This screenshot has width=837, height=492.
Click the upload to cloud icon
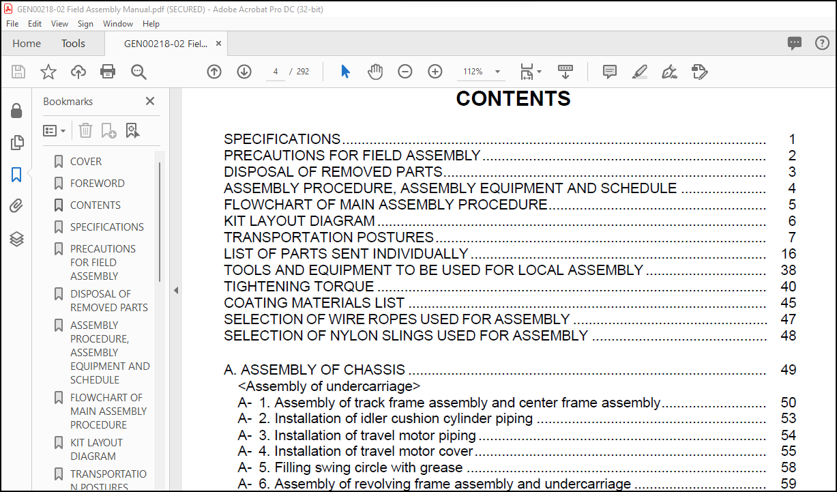point(78,72)
